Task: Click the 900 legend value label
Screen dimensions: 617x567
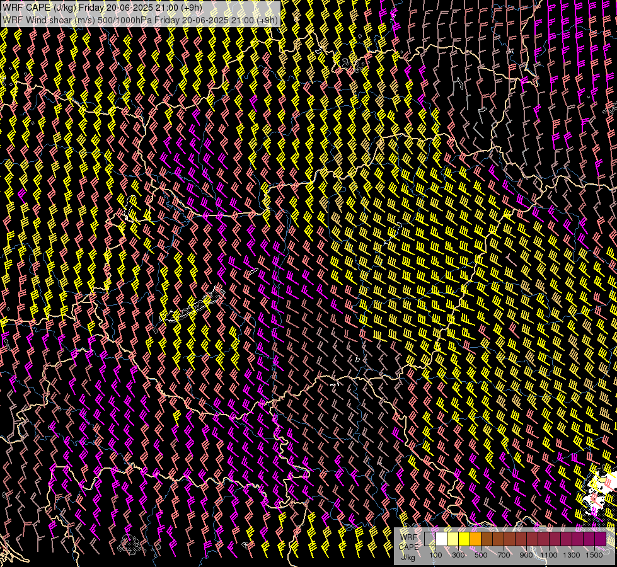Action: [x=526, y=555]
